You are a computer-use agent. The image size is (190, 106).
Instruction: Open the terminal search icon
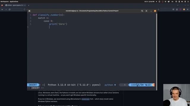142,11
